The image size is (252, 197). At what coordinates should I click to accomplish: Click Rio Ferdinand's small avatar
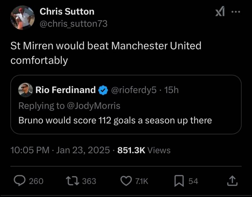pos(25,90)
